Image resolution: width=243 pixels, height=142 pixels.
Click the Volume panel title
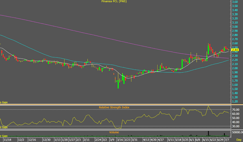pos(114,132)
